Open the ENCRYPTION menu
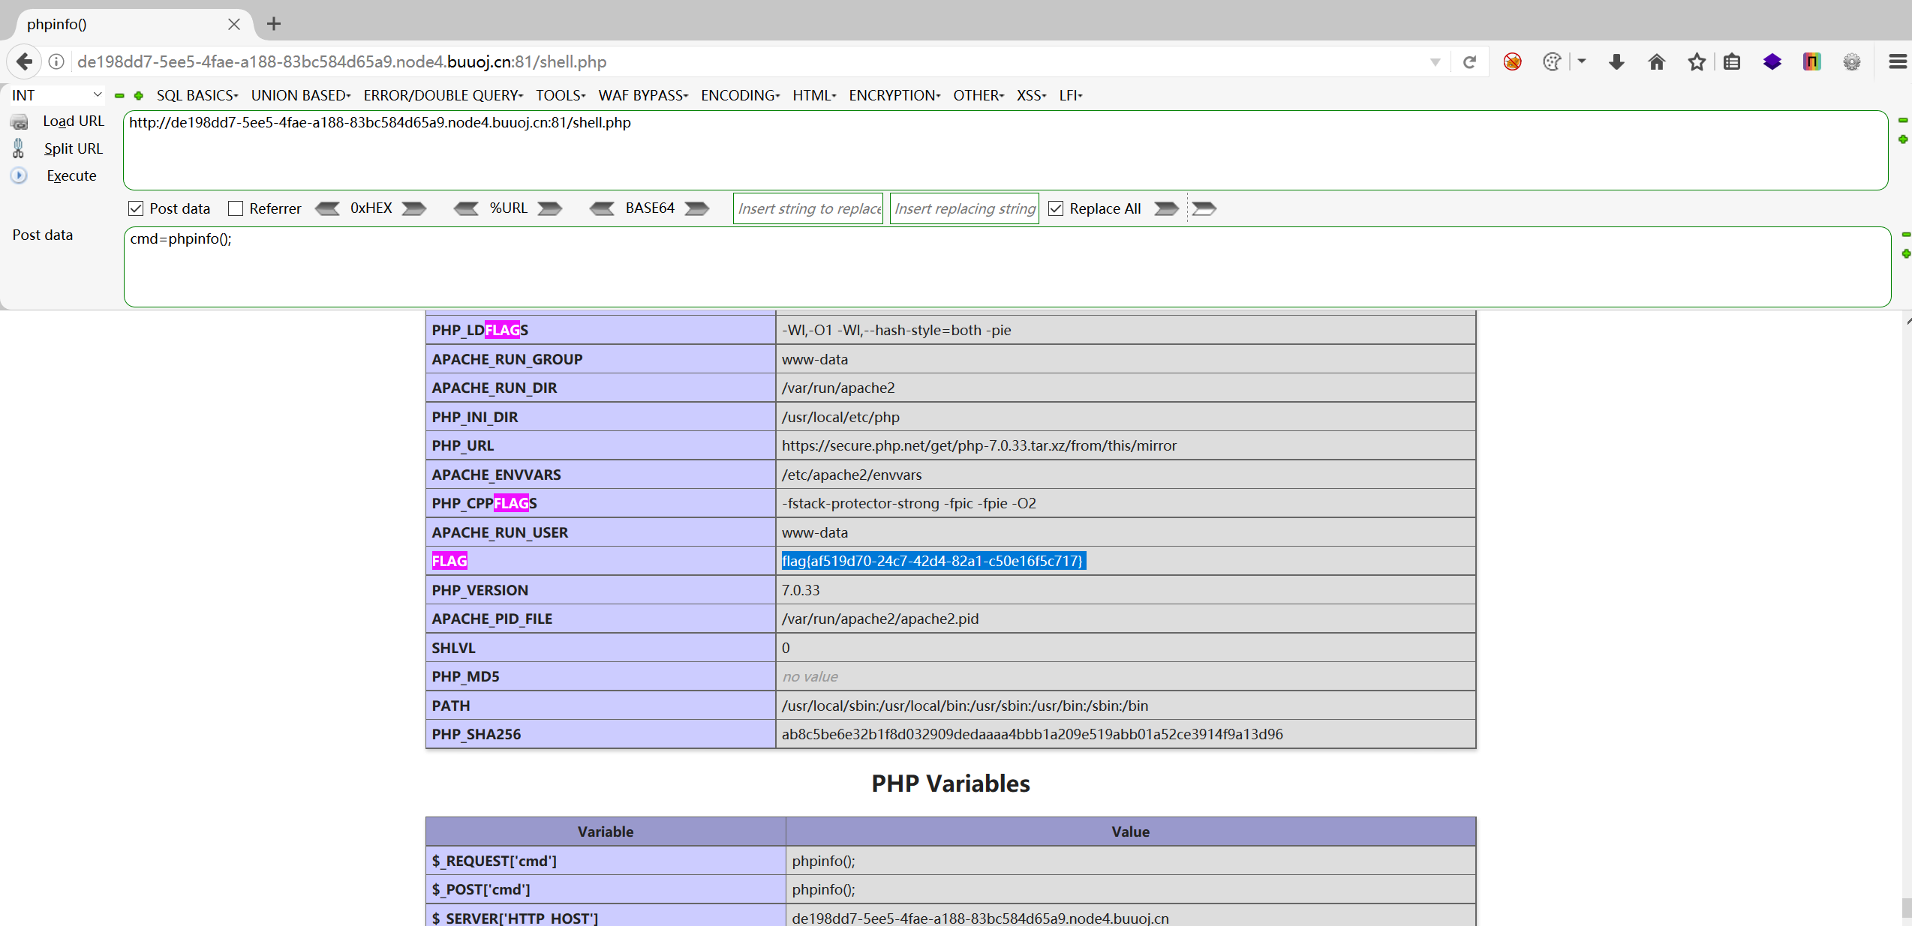This screenshot has width=1912, height=926. pos(894,95)
